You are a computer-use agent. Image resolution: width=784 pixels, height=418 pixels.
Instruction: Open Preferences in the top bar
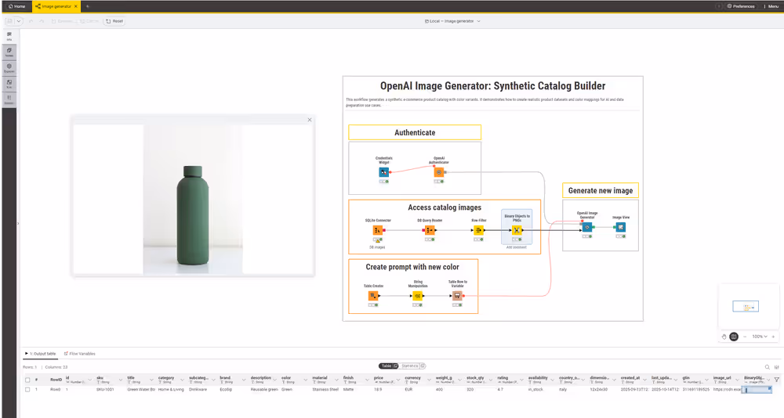(741, 6)
